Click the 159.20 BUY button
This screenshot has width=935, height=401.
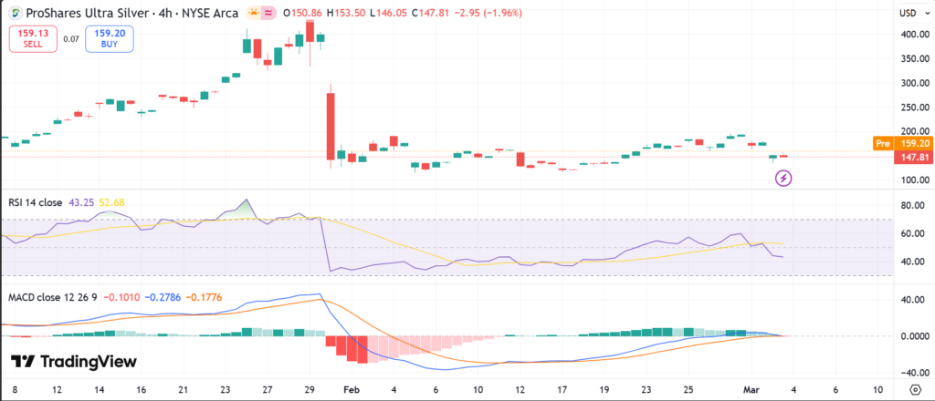[110, 38]
